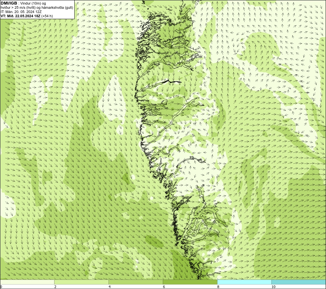Click the '(+54 h)' forecast offset text
Viewport: 326px width, 289px height.
47,16
